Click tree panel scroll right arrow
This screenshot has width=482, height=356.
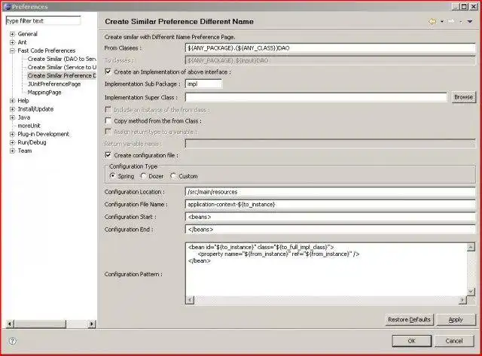tap(92, 324)
